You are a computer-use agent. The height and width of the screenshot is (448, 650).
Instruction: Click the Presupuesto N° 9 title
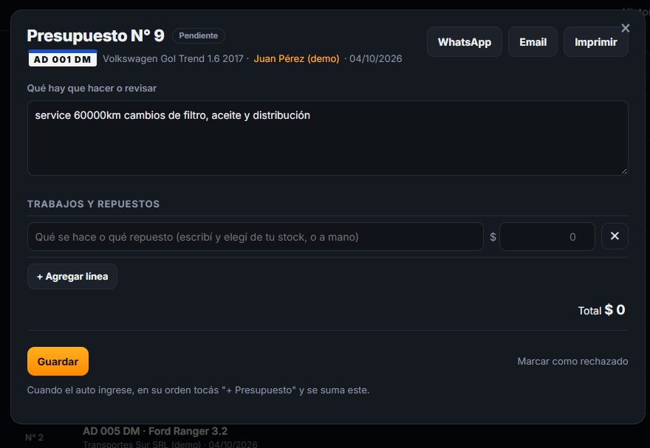pyautogui.click(x=96, y=35)
